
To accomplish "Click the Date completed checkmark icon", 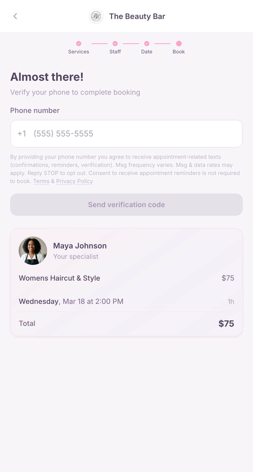I will pyautogui.click(x=147, y=44).
